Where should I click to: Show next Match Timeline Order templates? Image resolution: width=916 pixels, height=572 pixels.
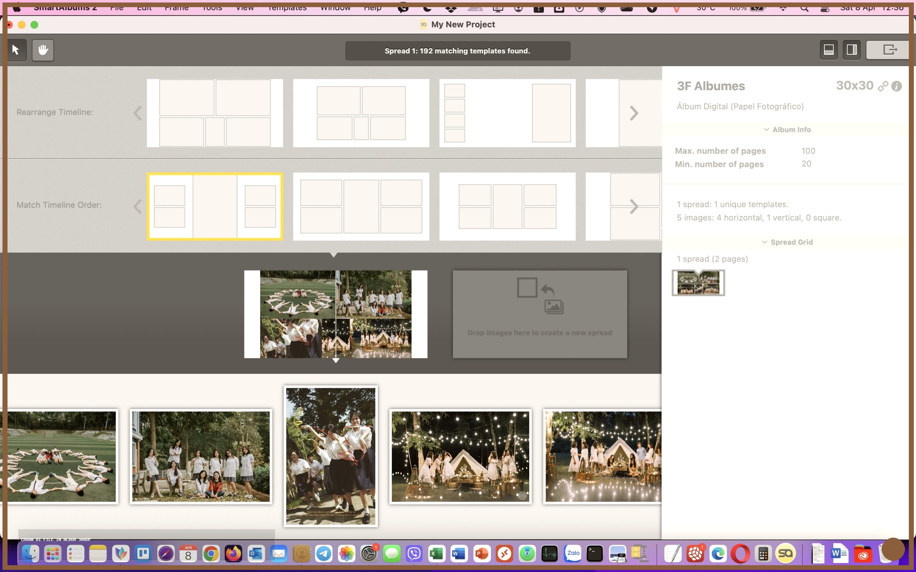(x=634, y=206)
